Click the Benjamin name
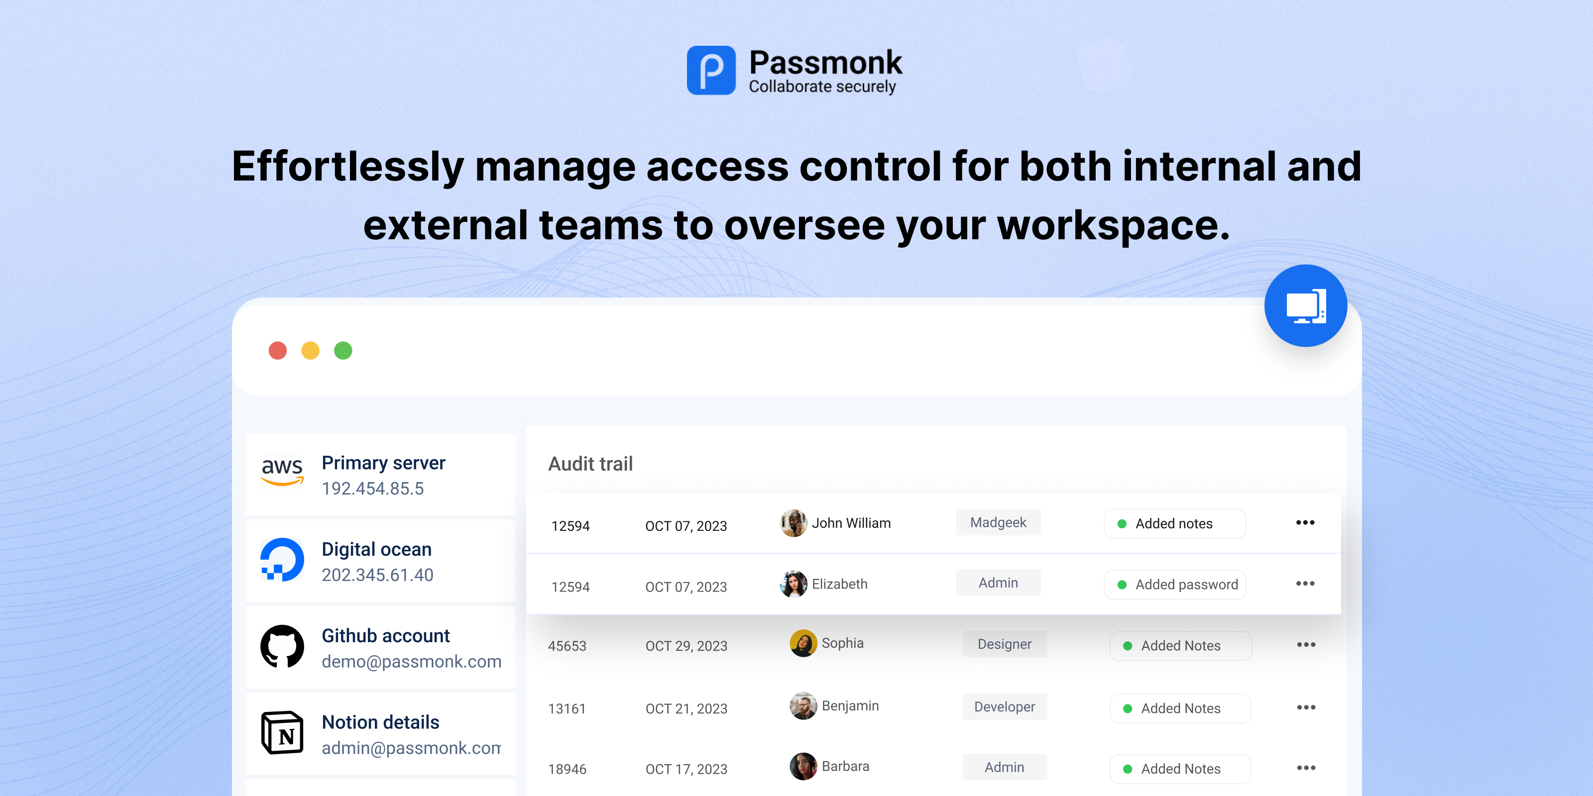 (x=850, y=706)
